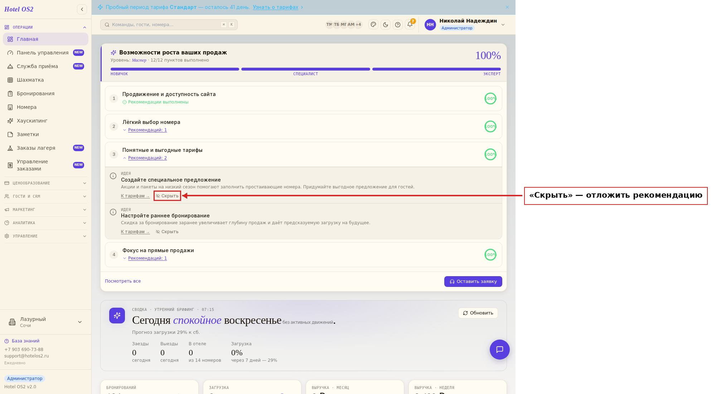Open info icon for special offer idea
This screenshot has height=394, width=716.
(x=113, y=176)
